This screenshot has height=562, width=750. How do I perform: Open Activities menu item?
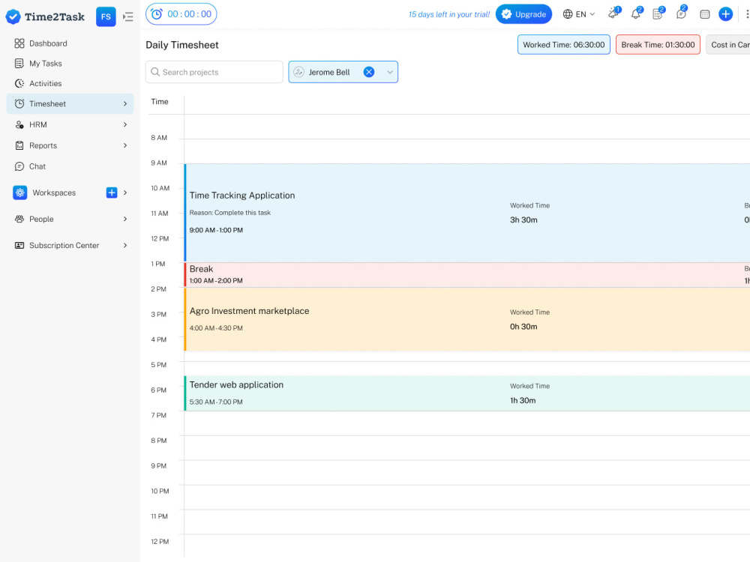(70, 84)
